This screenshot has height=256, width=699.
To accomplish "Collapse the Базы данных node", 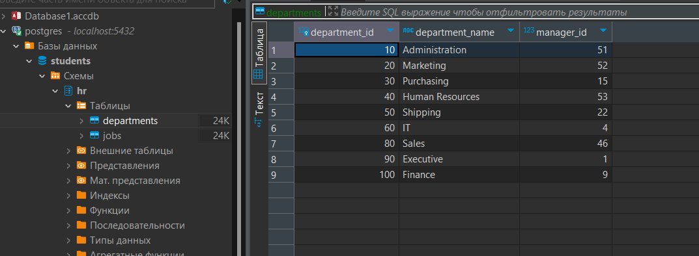I will (16, 45).
